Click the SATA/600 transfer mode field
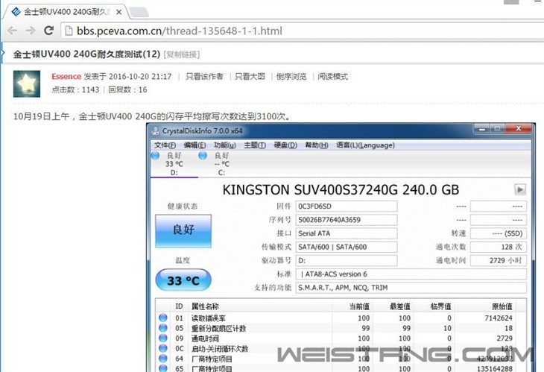 tap(347, 247)
